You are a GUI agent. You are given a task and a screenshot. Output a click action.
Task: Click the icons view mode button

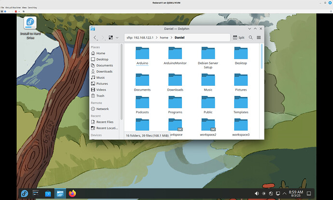pyautogui.click(x=111, y=37)
